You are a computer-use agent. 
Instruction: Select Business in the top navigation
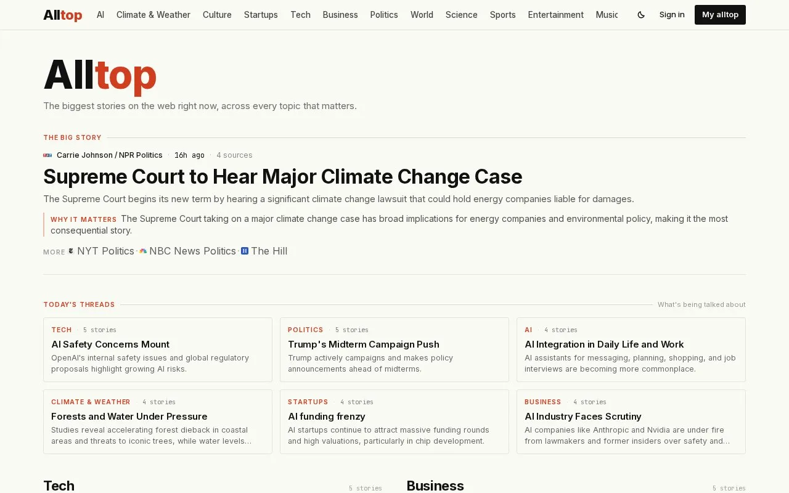point(340,15)
